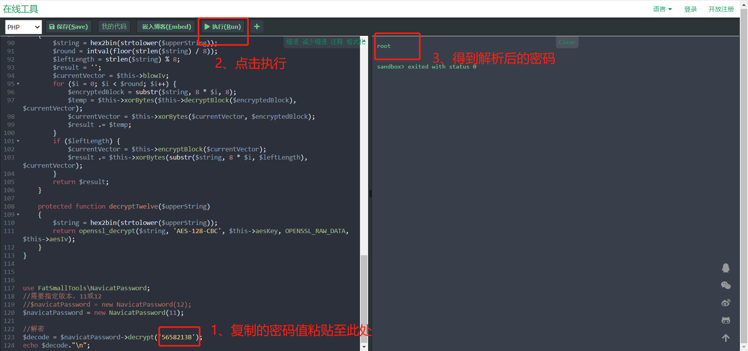
Task: Click the 'root' output text in console
Action: (383, 46)
